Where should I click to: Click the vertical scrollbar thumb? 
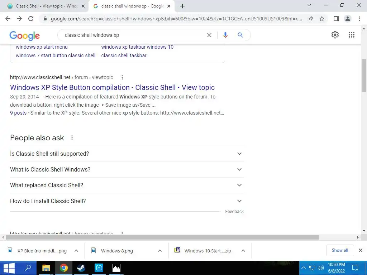click(x=364, y=75)
